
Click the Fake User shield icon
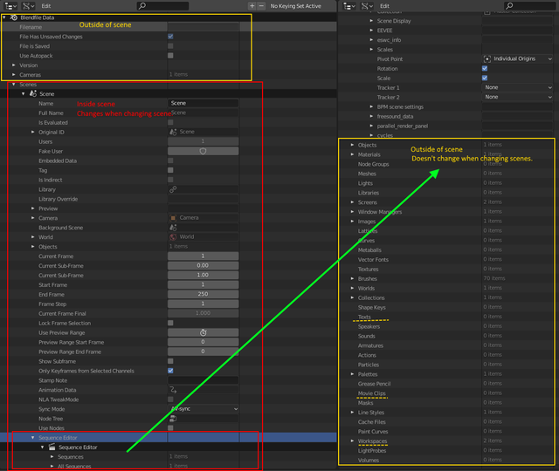[203, 151]
